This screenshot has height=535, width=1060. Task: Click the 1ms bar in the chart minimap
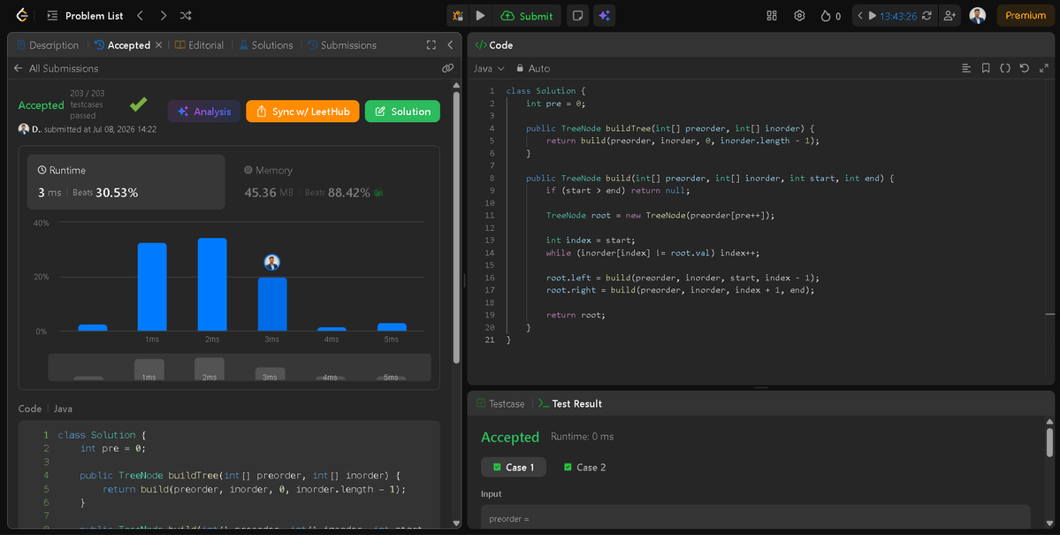point(149,370)
